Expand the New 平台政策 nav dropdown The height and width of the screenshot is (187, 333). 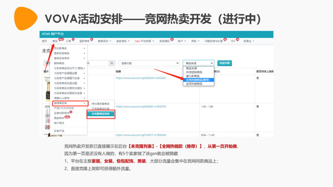tap(144, 41)
